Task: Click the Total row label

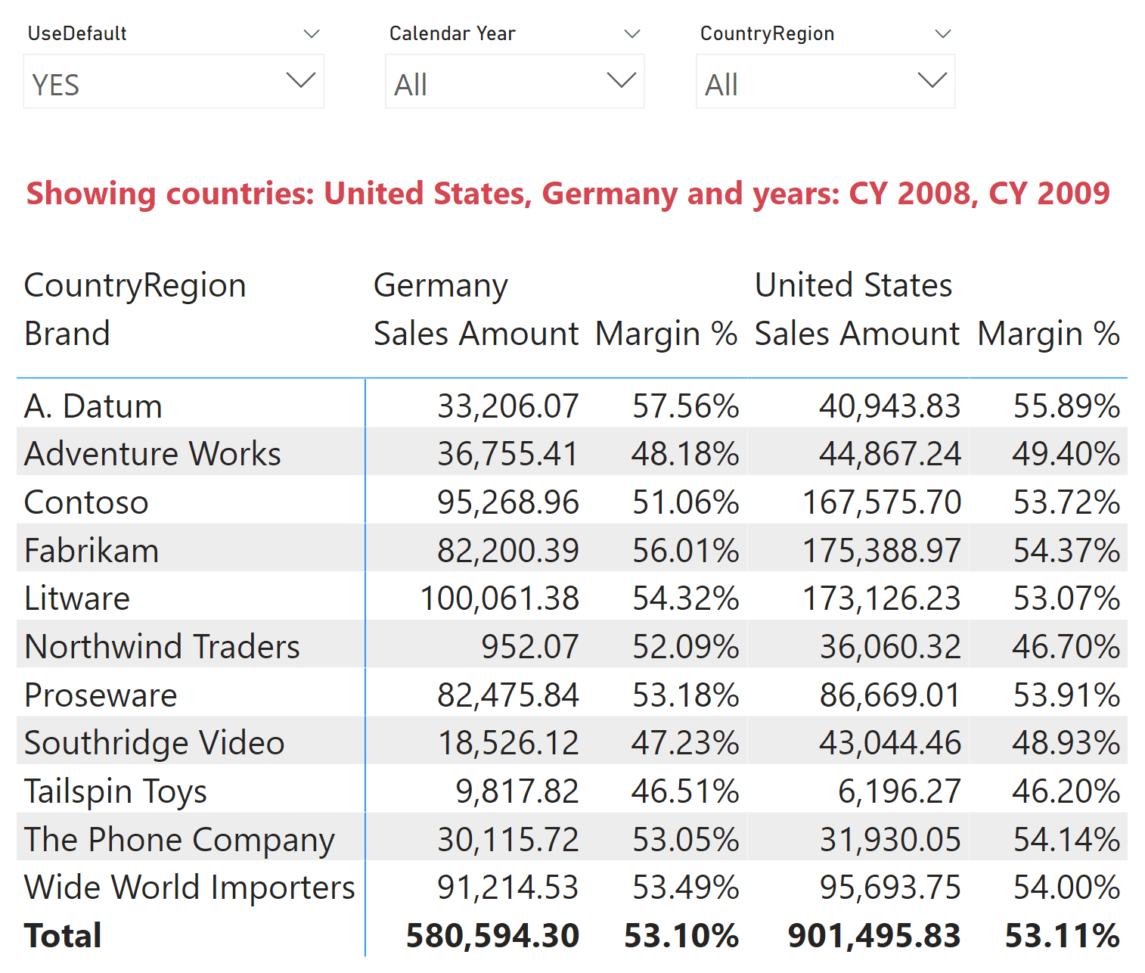Action: pyautogui.click(x=63, y=936)
